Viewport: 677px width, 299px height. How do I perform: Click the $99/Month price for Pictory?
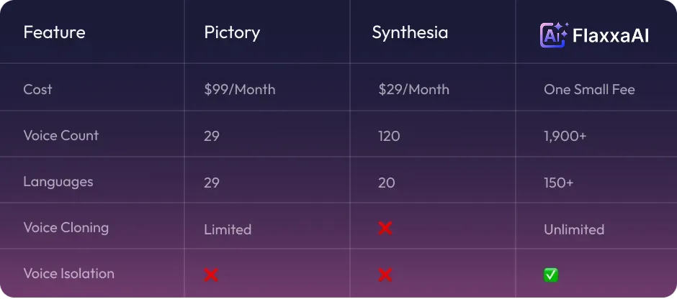point(240,90)
